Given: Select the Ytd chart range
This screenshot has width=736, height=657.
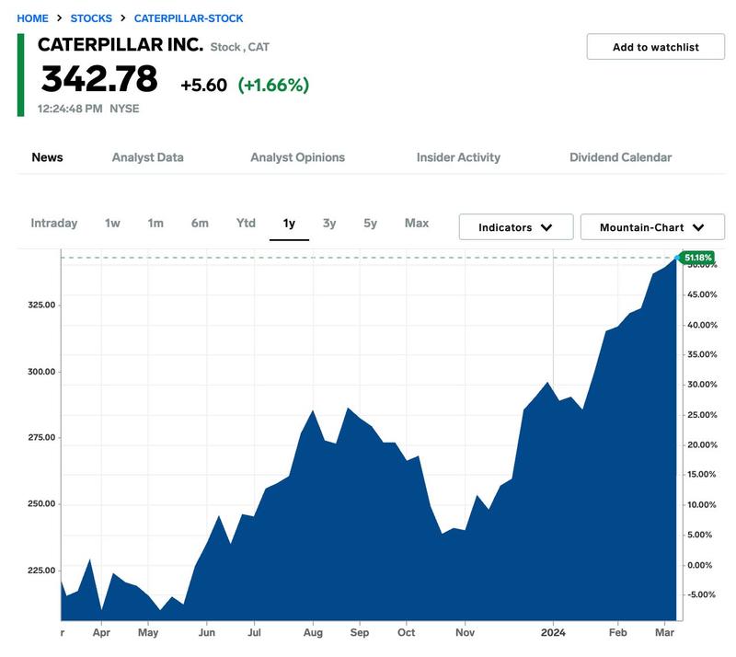Looking at the screenshot, I should pyautogui.click(x=246, y=223).
